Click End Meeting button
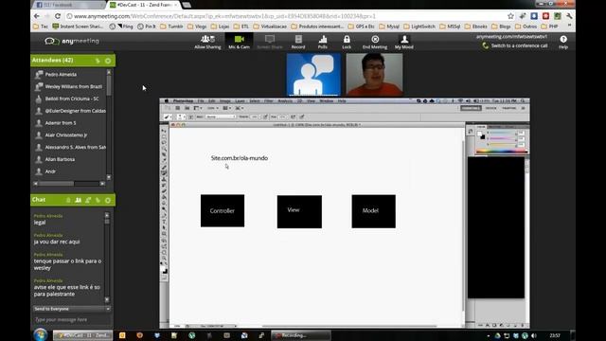 coord(375,42)
